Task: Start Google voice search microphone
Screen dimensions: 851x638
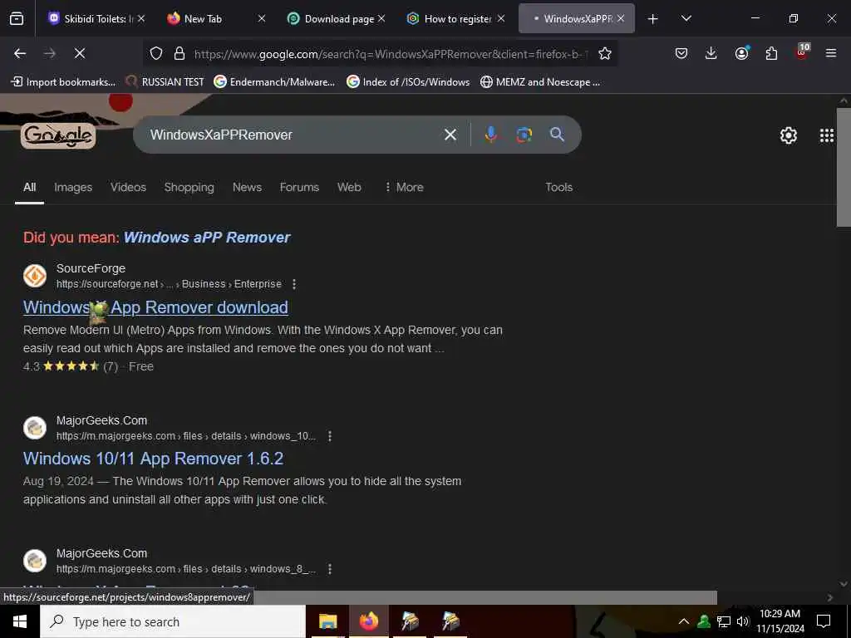Action: pos(490,135)
